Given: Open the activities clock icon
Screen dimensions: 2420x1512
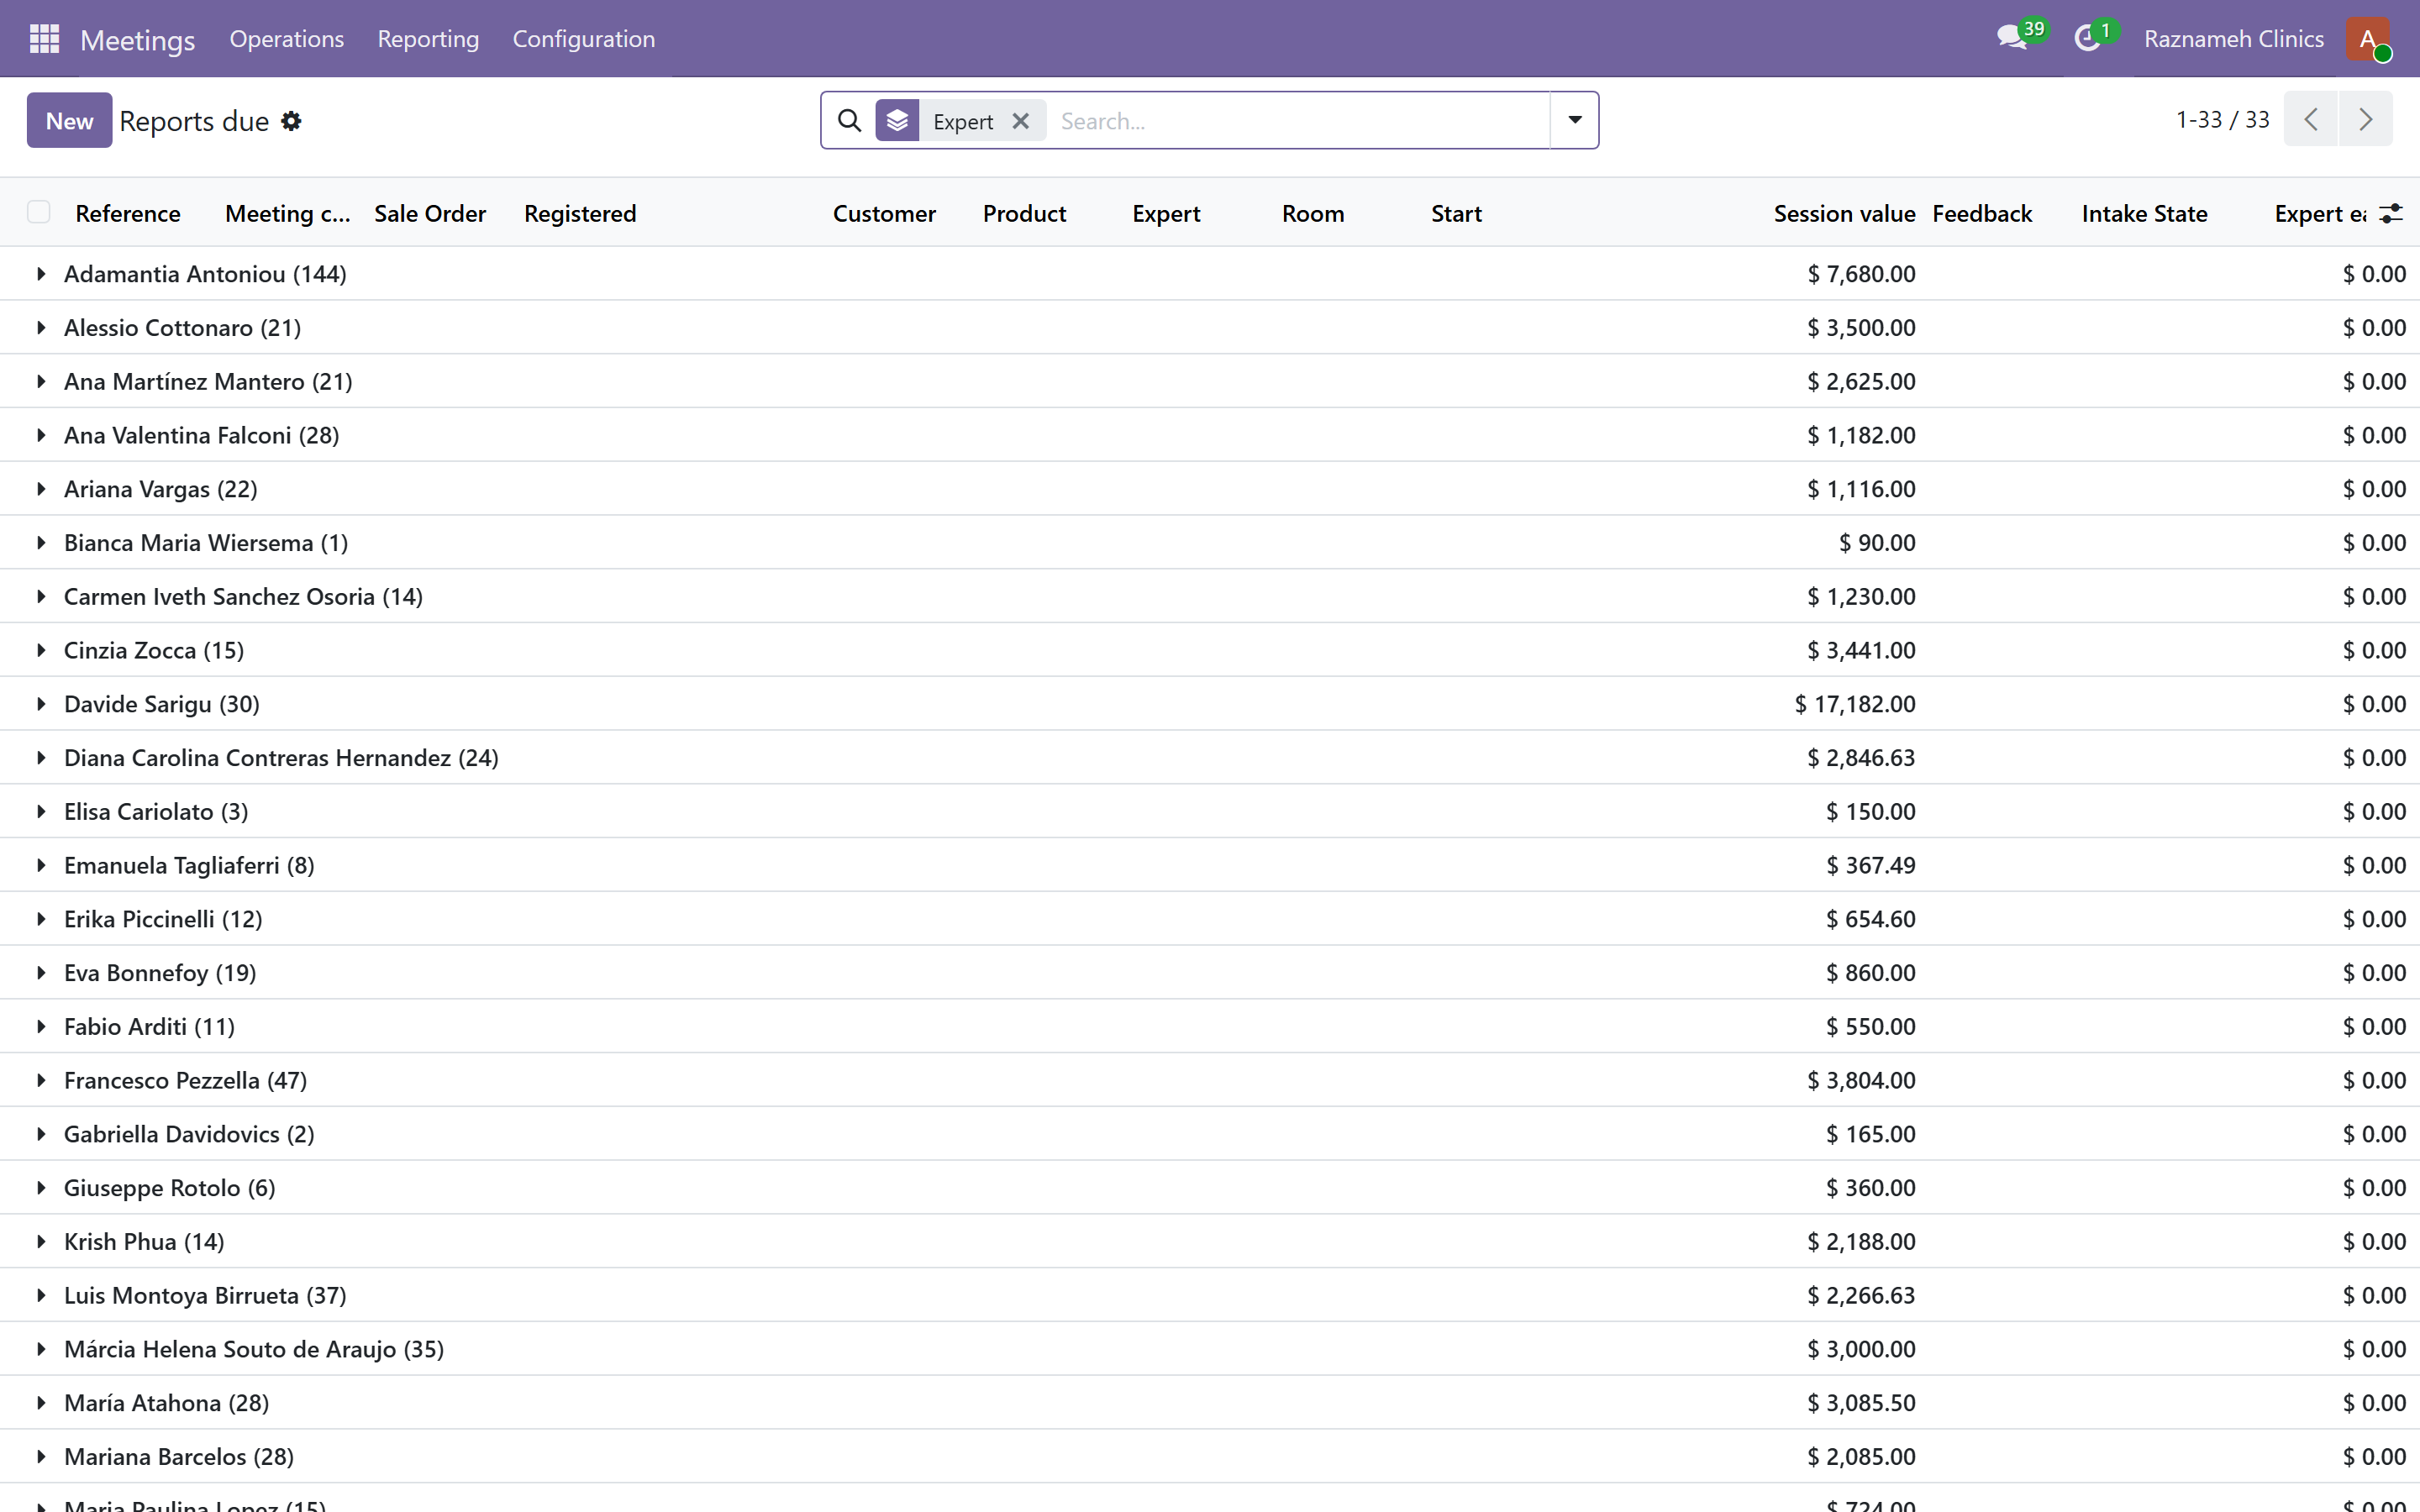Looking at the screenshot, I should 2087,38.
